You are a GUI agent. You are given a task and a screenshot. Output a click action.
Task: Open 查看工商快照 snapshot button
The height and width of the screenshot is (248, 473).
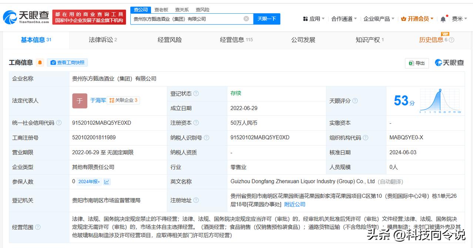(x=67, y=63)
